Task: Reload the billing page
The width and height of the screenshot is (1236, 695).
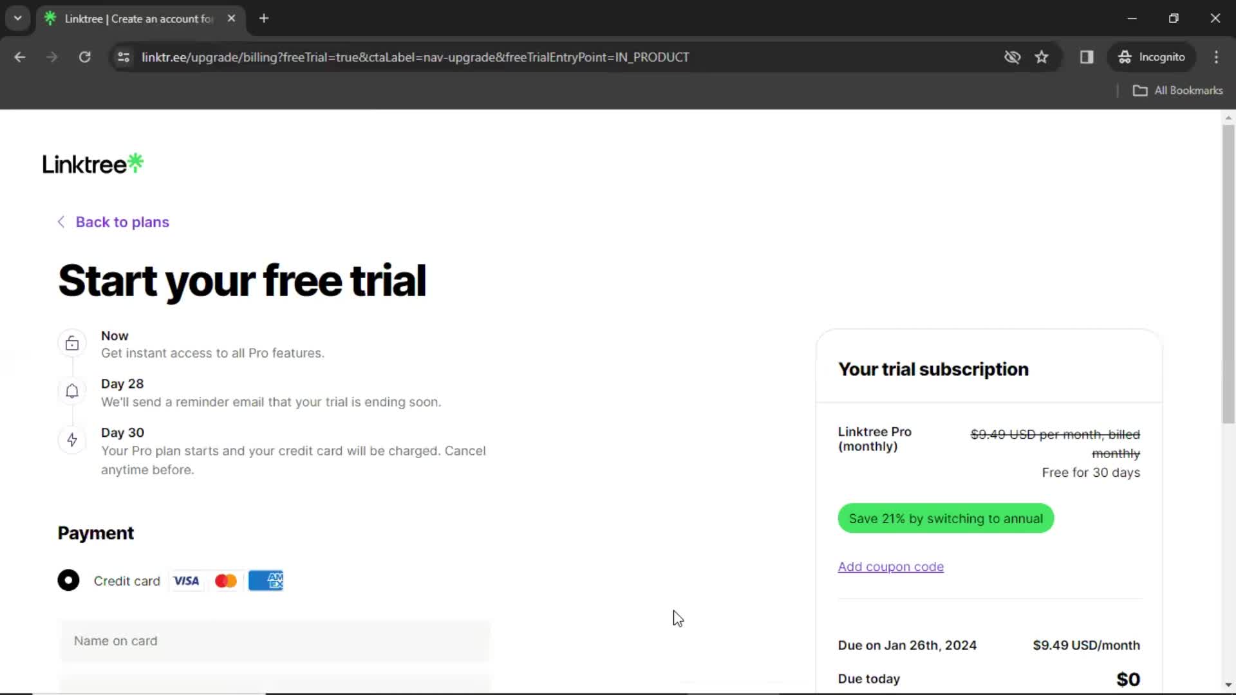Action: (84, 57)
